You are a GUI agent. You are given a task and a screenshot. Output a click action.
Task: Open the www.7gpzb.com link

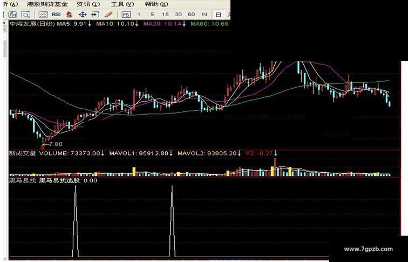(x=368, y=249)
